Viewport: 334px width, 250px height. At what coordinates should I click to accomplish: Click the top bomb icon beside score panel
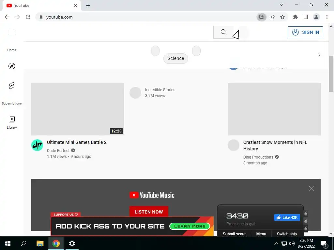(x=306, y=213)
